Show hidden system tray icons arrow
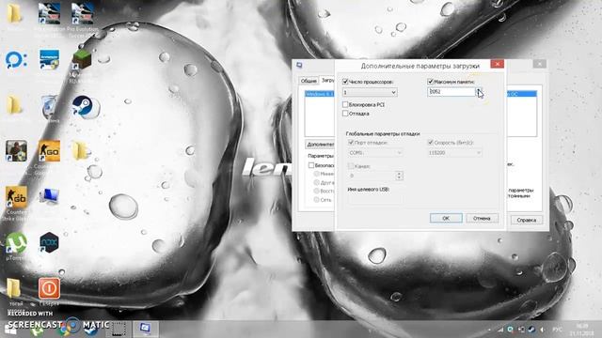Viewport: 602px width, 338px height. click(x=489, y=330)
